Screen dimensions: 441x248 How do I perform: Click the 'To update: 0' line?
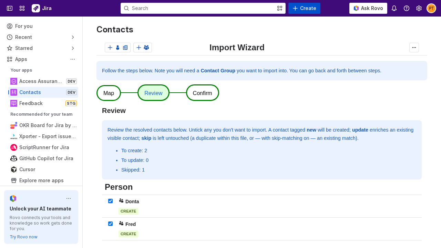pyautogui.click(x=135, y=160)
